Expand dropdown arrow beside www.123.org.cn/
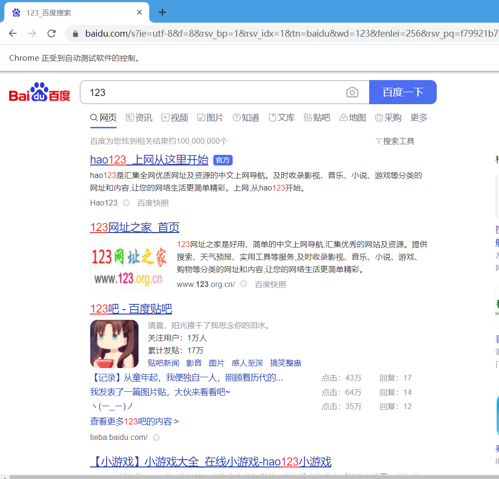Screen dimensions: 499x479 244,284
